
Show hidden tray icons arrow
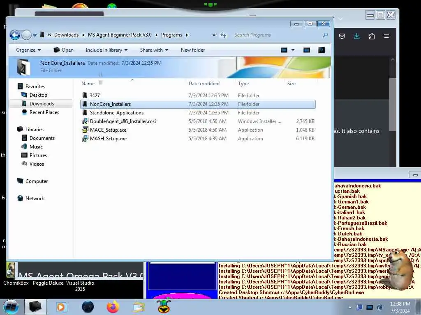pos(349,307)
